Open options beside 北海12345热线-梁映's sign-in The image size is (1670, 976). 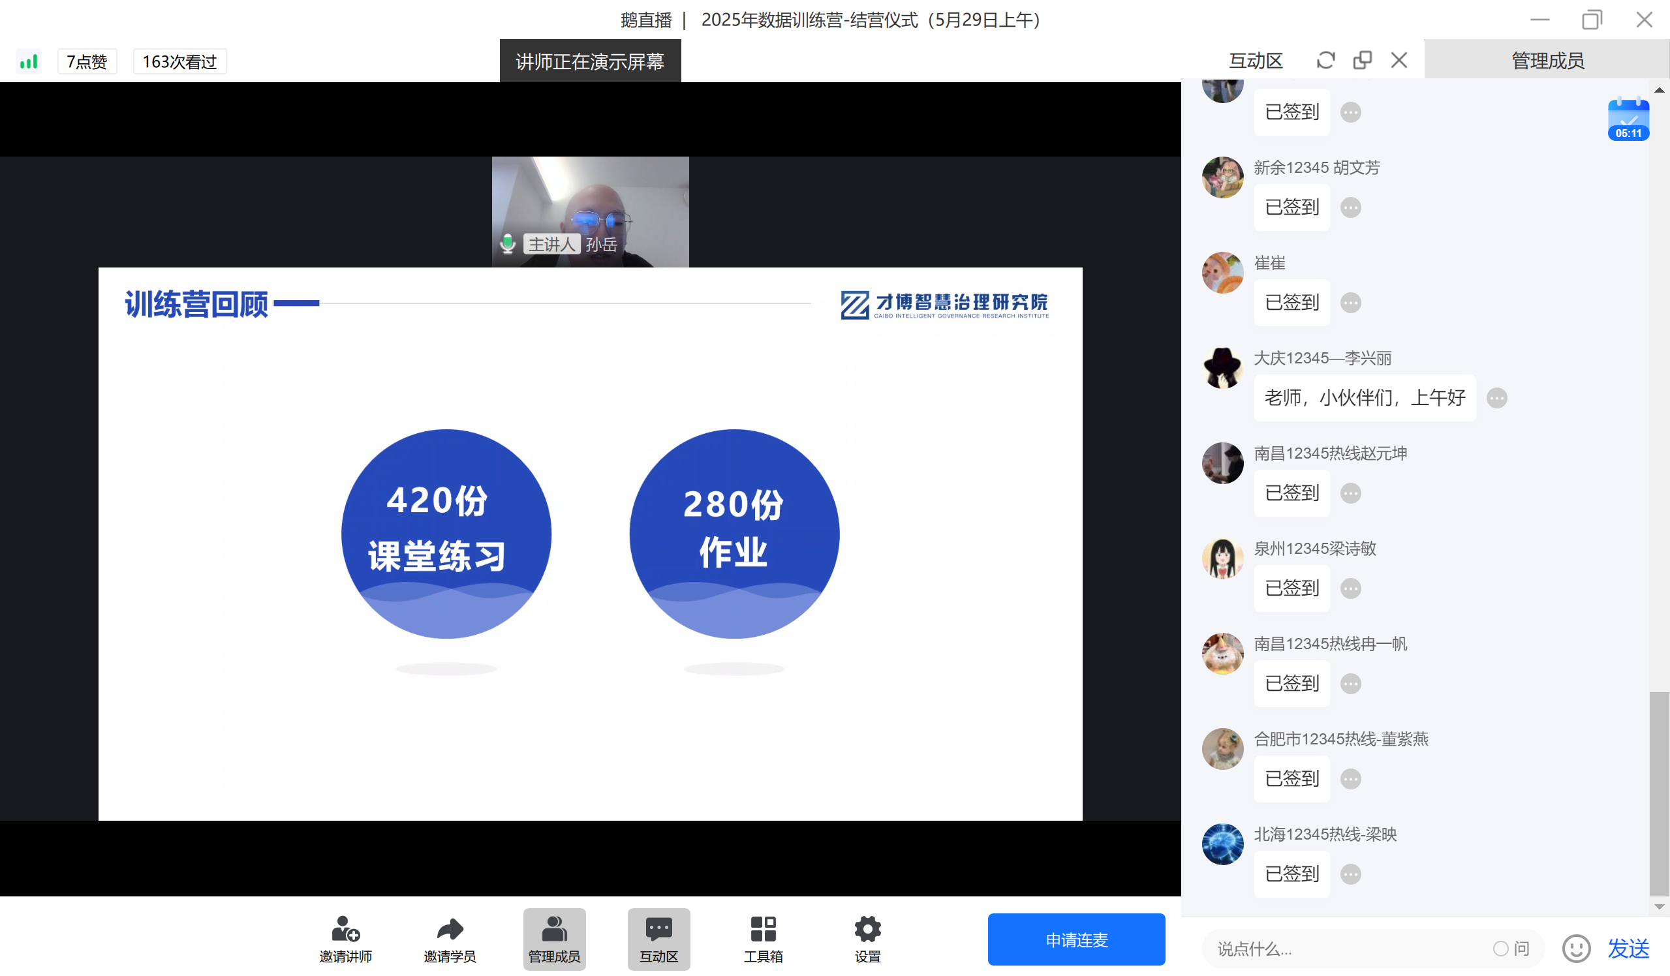pyautogui.click(x=1350, y=874)
